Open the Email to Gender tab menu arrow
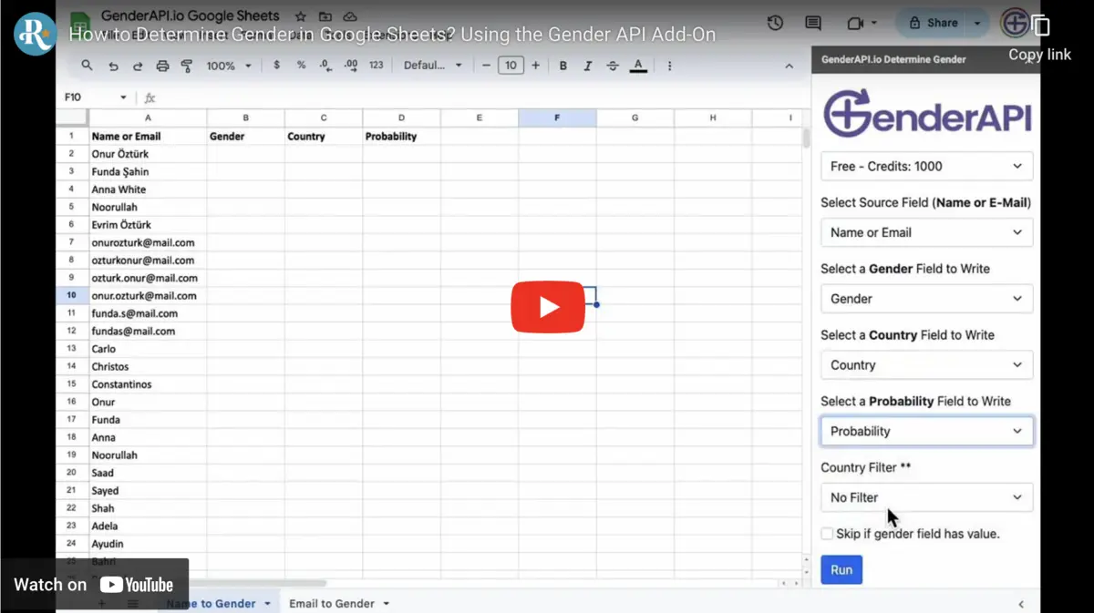 coord(387,604)
